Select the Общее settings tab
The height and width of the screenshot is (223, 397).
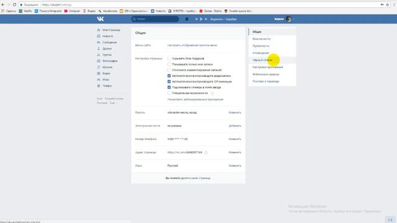[272, 32]
